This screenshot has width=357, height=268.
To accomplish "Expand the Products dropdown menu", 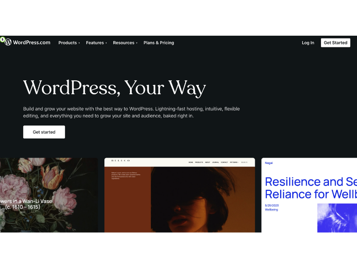I will (x=69, y=43).
